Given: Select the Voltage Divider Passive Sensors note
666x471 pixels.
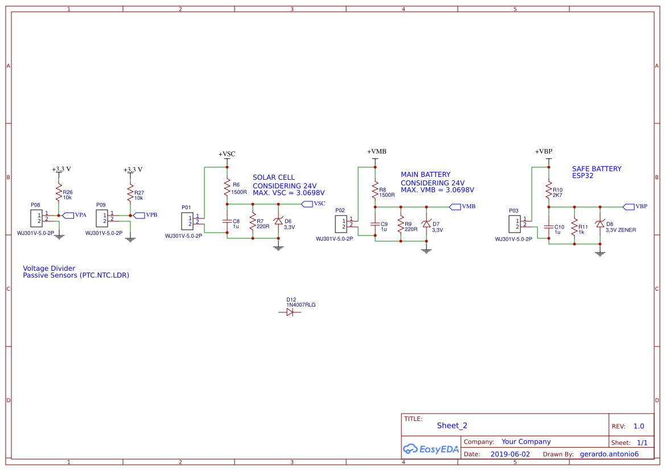Looking at the screenshot, I should click(x=76, y=272).
